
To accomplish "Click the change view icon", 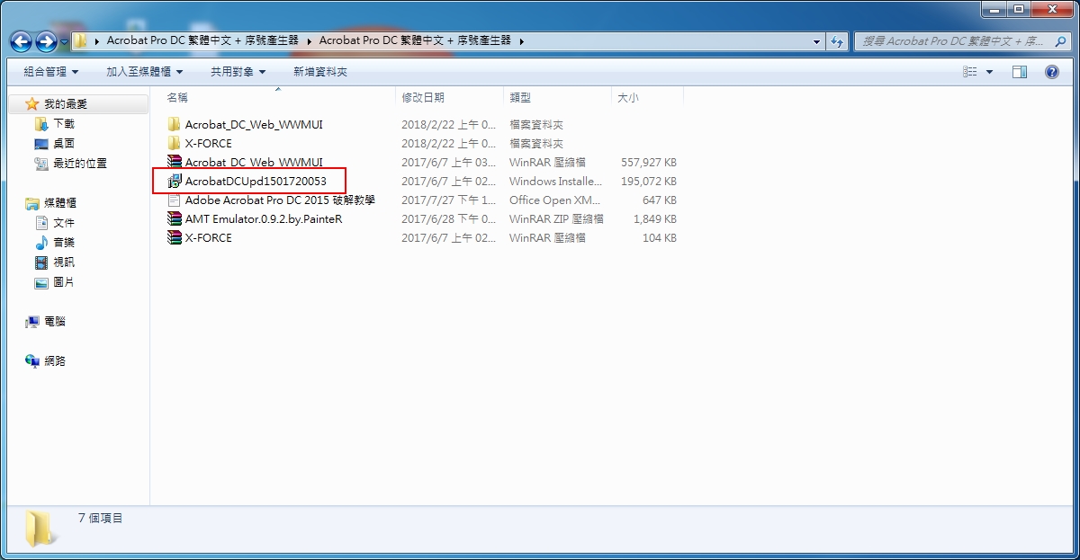I will point(970,72).
